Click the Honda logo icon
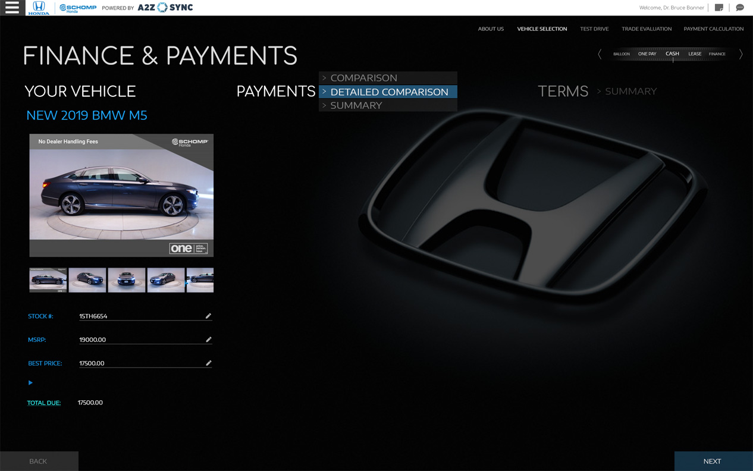Viewport: 753px width, 471px height. pos(39,8)
